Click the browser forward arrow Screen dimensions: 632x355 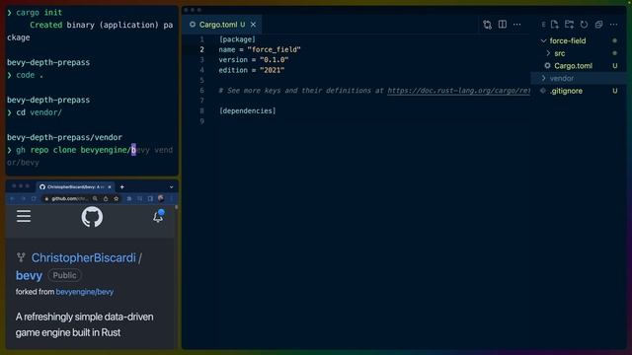(24, 198)
